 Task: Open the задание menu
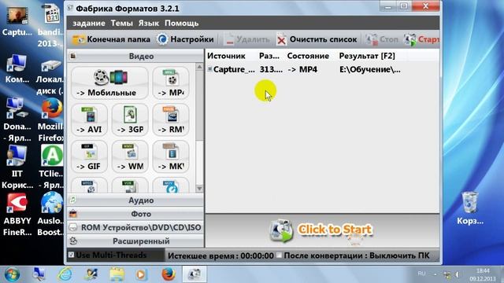(x=89, y=24)
